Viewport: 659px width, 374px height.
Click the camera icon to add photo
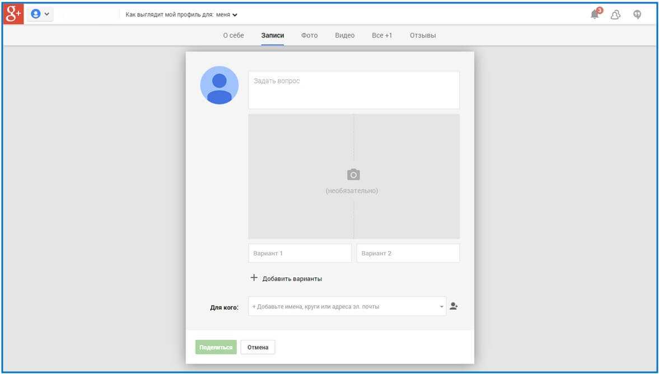[x=353, y=175]
